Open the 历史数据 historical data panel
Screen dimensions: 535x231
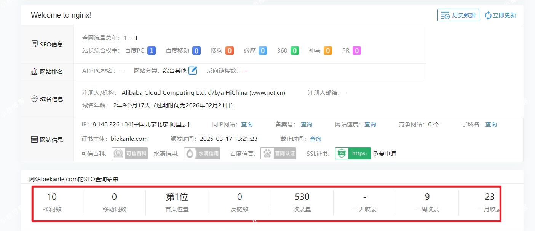click(x=458, y=15)
